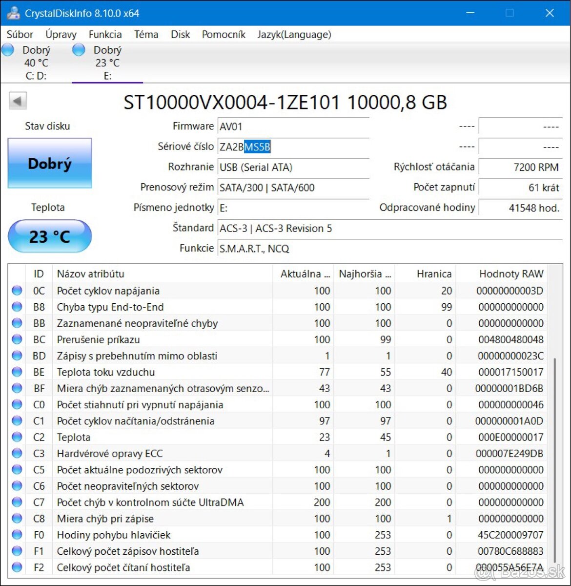This screenshot has height=586, width=571.
Task: Open the Funkcia menu
Action: point(105,34)
